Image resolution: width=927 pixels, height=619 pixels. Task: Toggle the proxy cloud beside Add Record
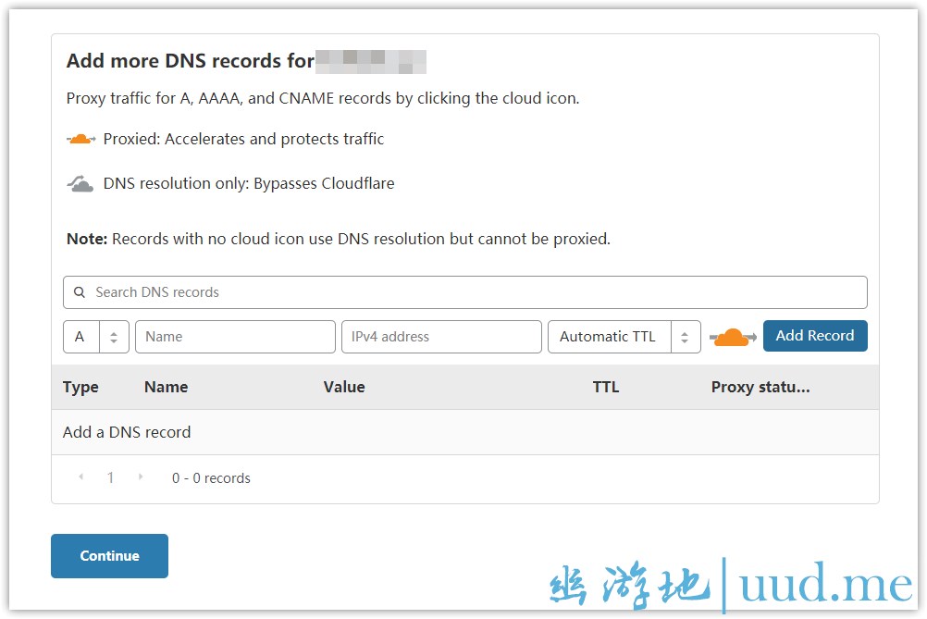[733, 337]
